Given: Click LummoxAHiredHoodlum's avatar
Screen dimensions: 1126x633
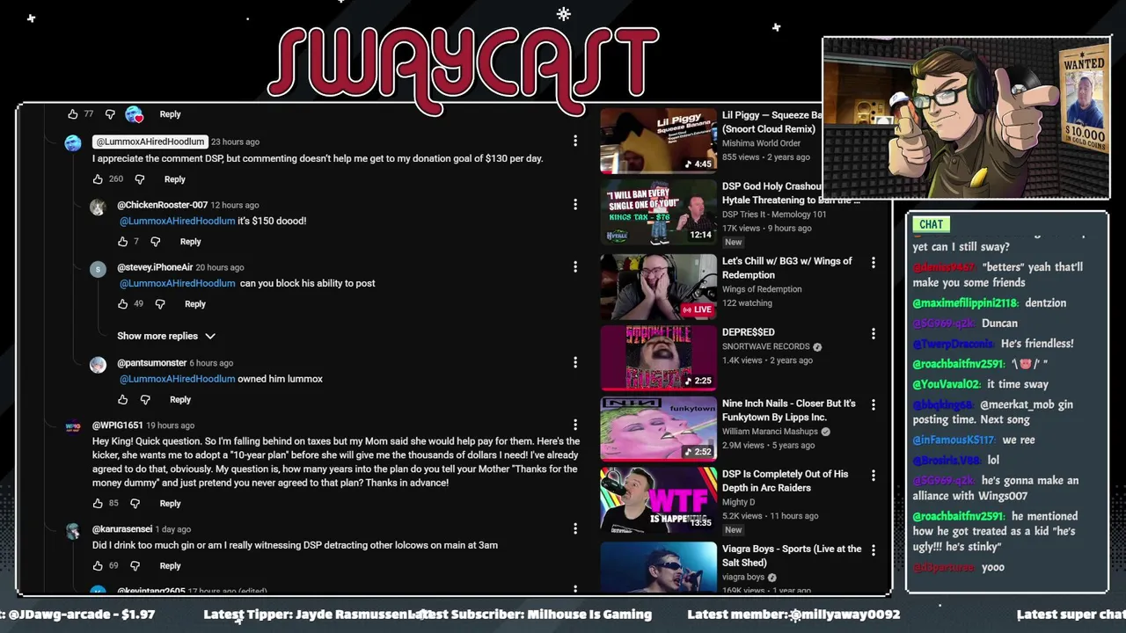Looking at the screenshot, I should click(73, 143).
